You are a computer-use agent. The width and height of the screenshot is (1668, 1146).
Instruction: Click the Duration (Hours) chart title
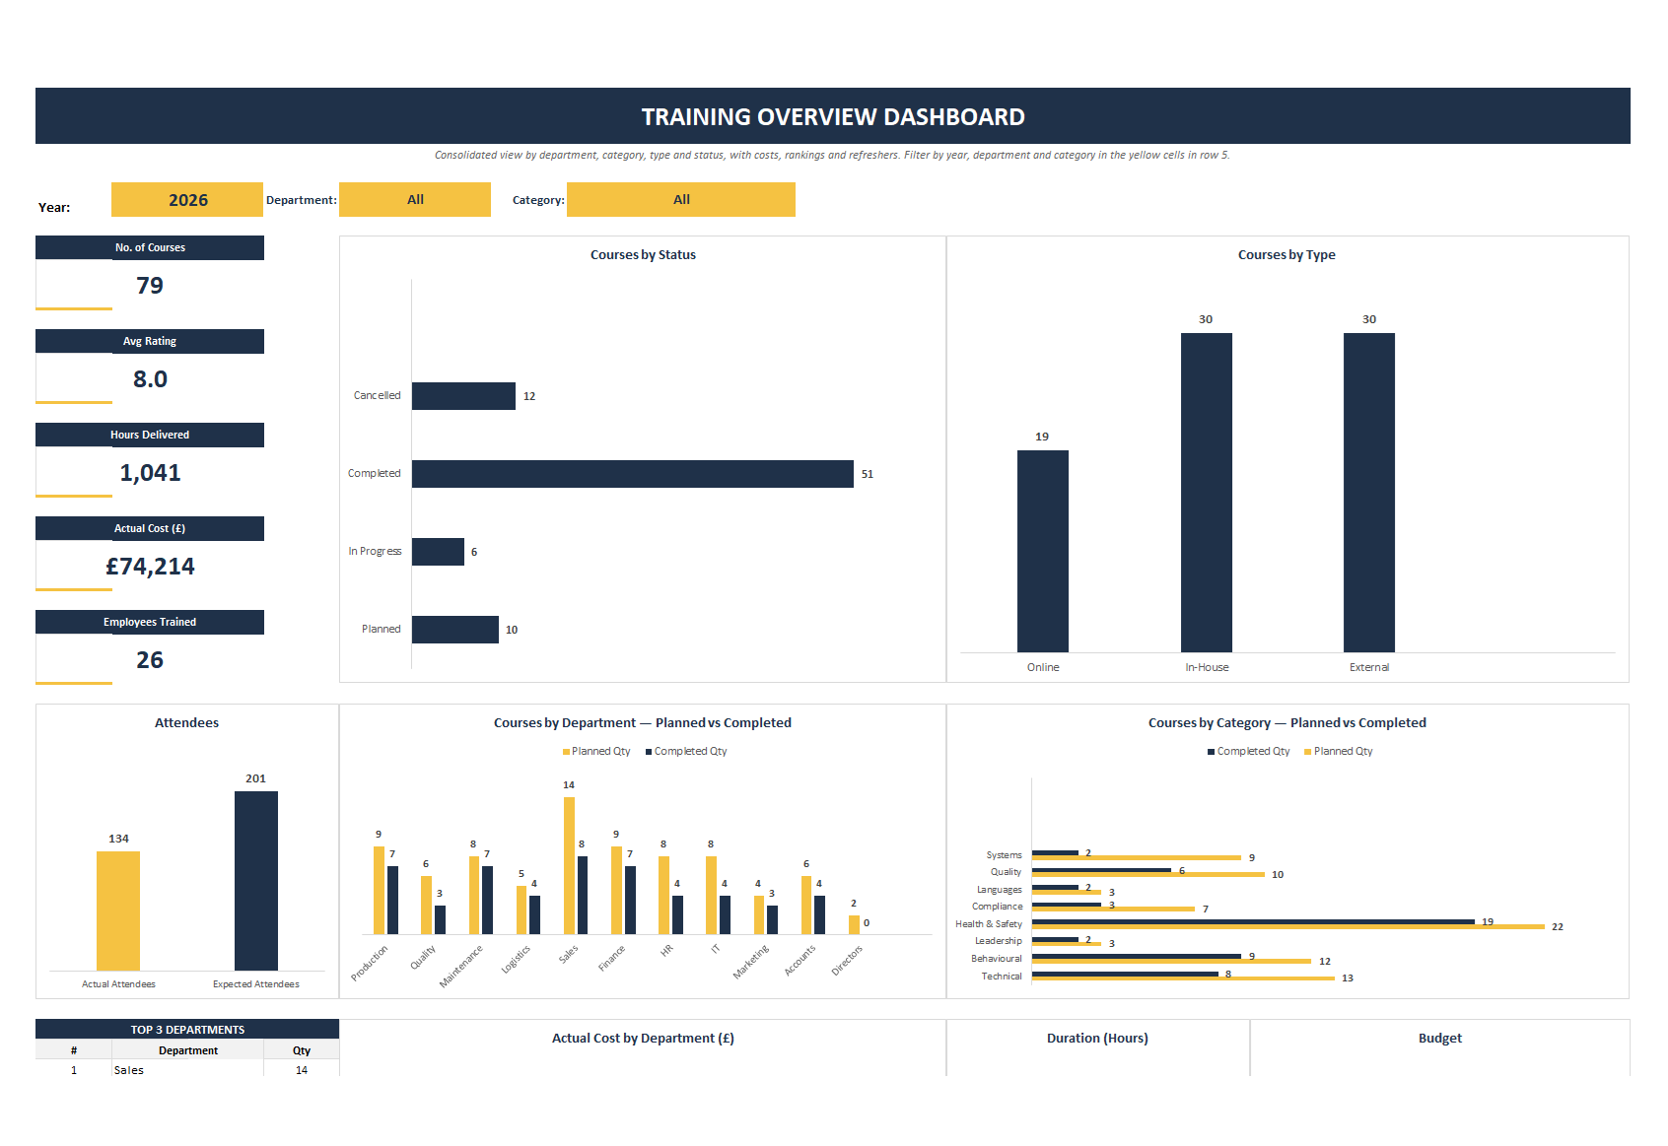click(x=1097, y=1038)
